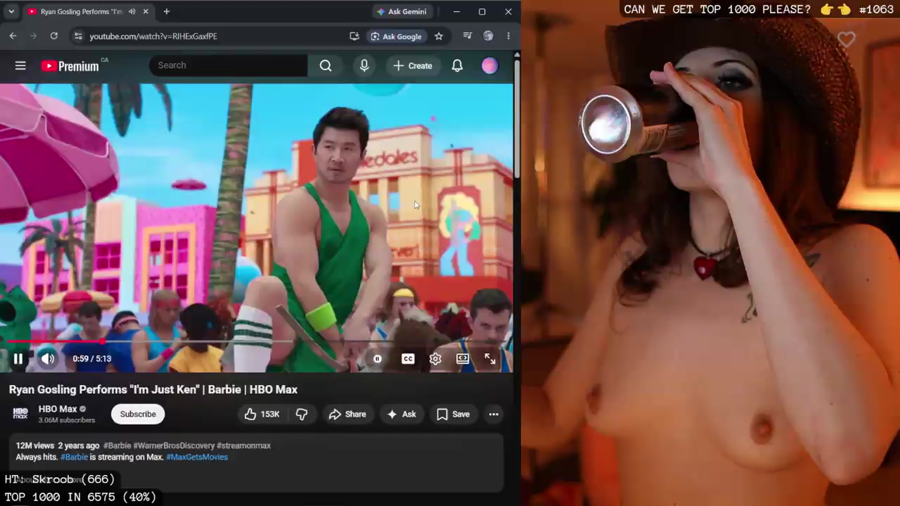Pause the video
The width and height of the screenshot is (900, 506).
click(x=18, y=359)
